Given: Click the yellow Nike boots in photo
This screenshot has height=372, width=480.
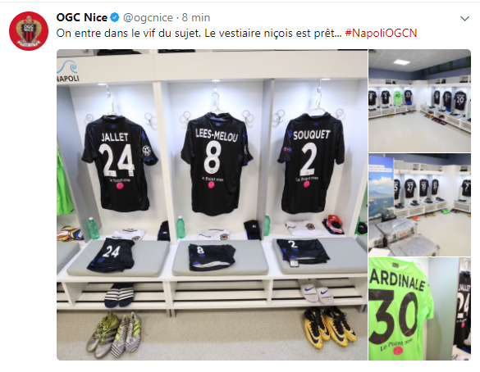Looking at the screenshot, I should [329, 327].
